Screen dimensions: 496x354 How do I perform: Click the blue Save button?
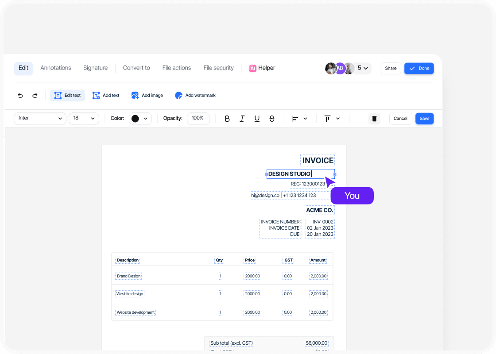coord(424,119)
